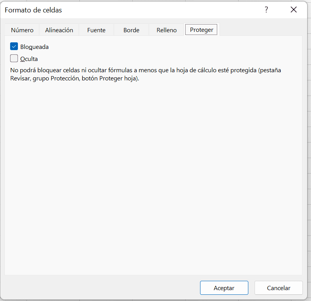Viewport: 311px width, 301px height.
Task: Uncheck the Bloqueada checkbox
Action: point(14,47)
